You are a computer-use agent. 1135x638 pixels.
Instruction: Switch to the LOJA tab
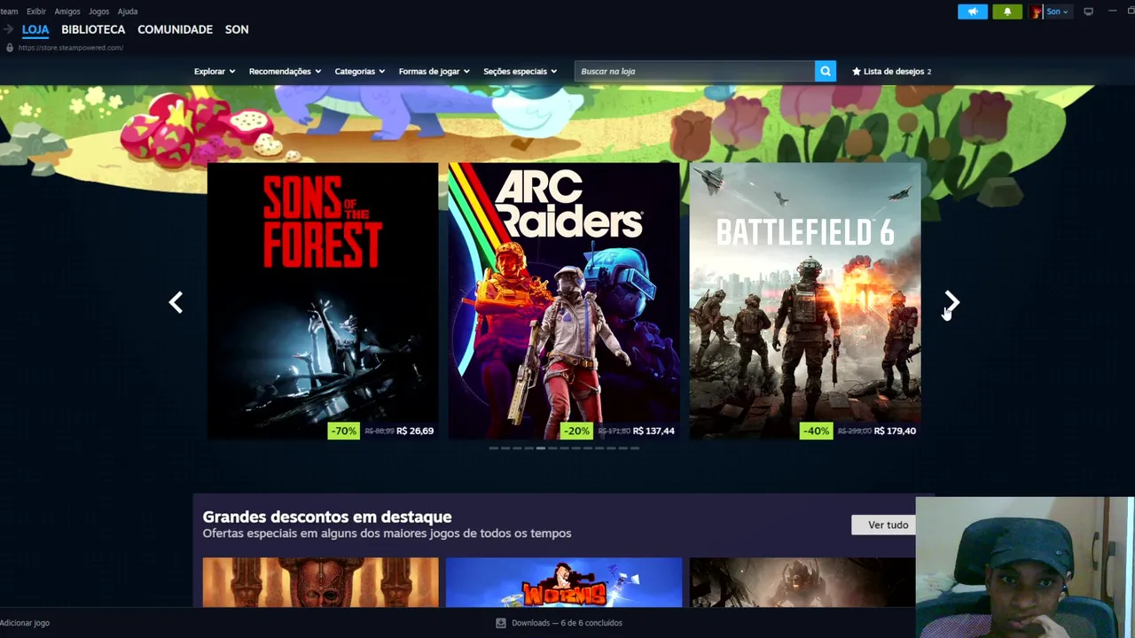tap(35, 29)
